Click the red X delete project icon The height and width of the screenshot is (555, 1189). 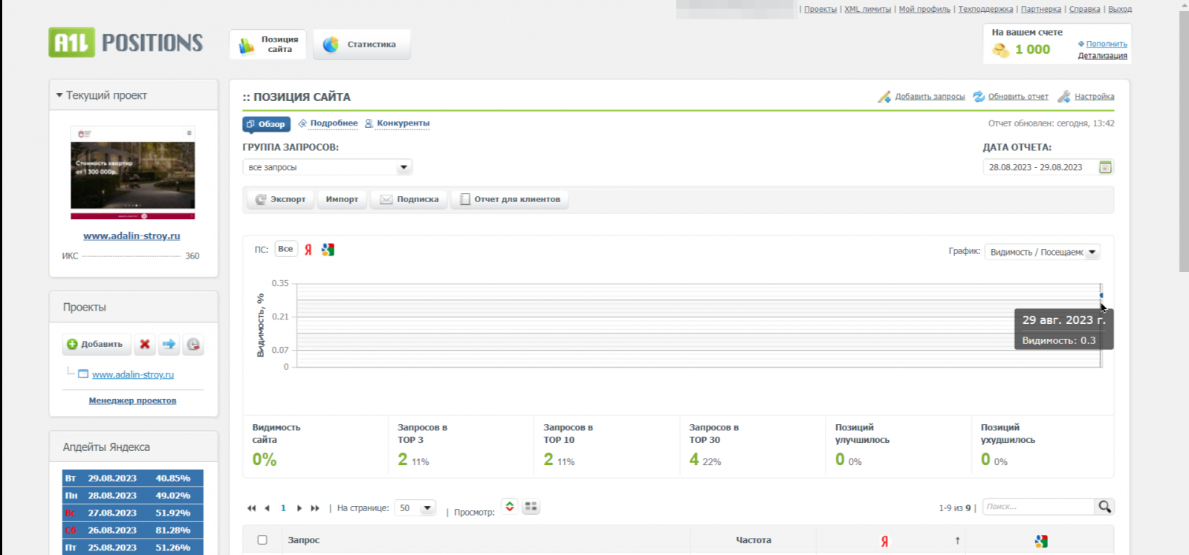point(145,344)
